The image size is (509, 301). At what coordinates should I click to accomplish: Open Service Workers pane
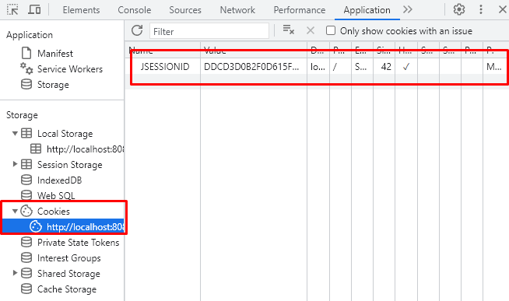pos(70,69)
